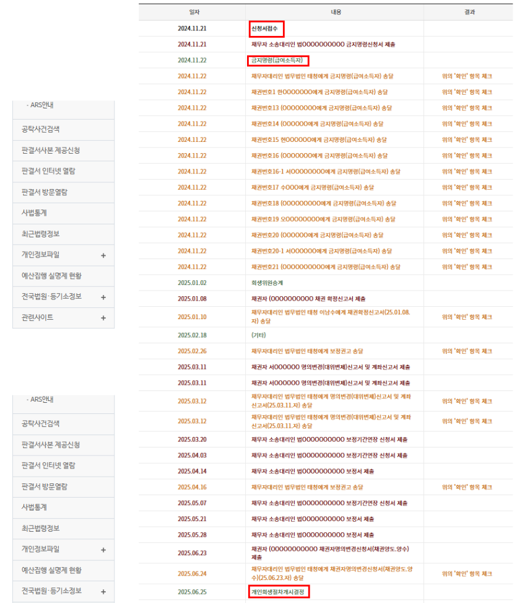This screenshot has height=603, width=517.
Task: Open the 개인회생절차개시결정 entry
Action: 278,592
